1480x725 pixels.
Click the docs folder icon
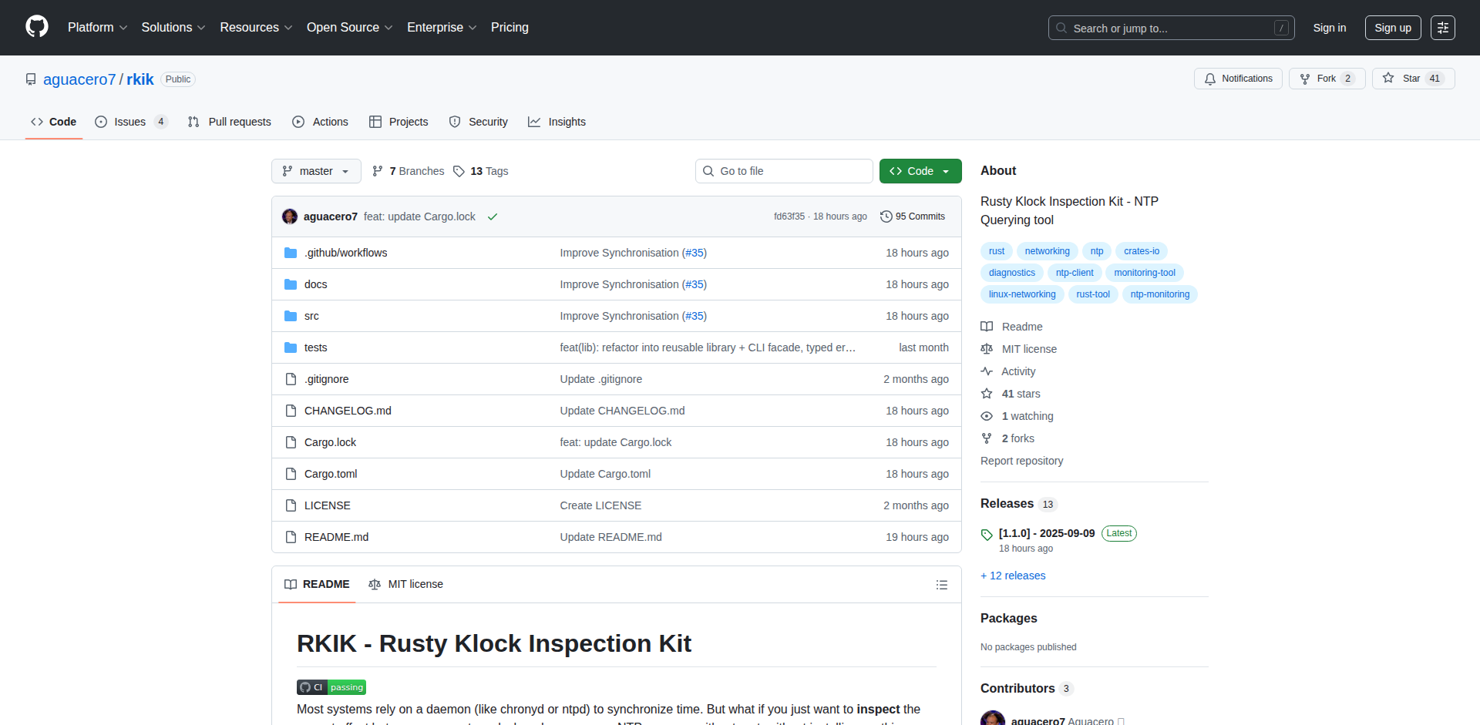[x=291, y=284]
